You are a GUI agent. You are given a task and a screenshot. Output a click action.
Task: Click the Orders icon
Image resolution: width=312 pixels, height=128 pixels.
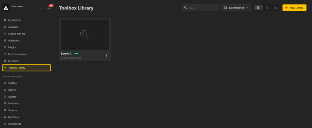pos(5,90)
